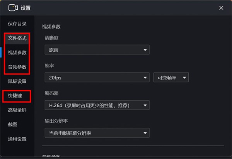Switch to the 截图 settings
The height and width of the screenshot is (159, 232).
[13, 124]
